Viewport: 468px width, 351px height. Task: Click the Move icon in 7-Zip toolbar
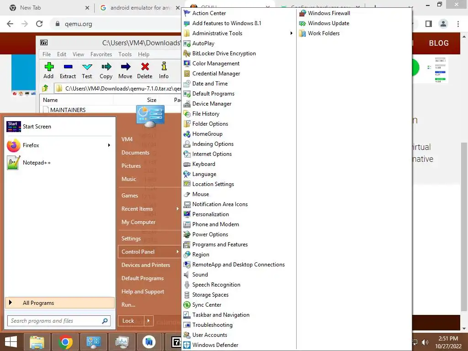click(x=125, y=67)
